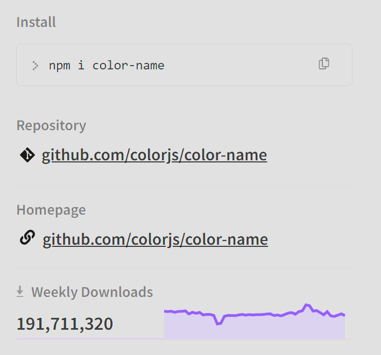Click the left start of the downloads sparkline
Screen dimensions: 381x355
165,311
